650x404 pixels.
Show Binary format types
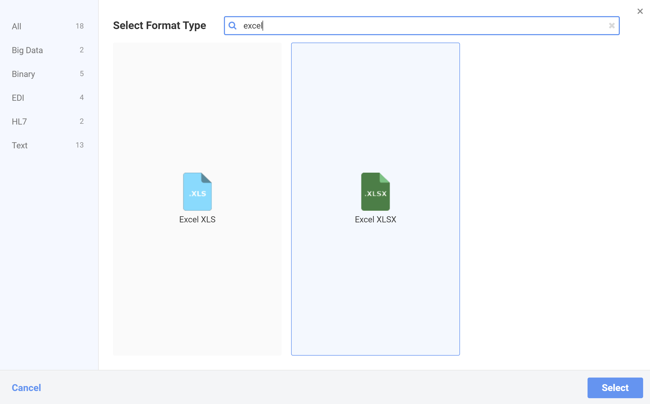(23, 74)
